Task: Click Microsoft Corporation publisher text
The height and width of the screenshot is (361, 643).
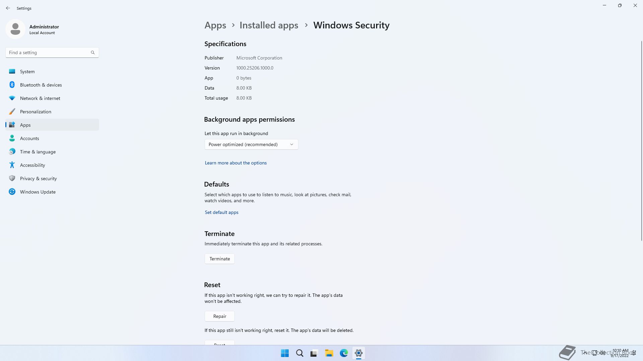Action: (x=259, y=58)
